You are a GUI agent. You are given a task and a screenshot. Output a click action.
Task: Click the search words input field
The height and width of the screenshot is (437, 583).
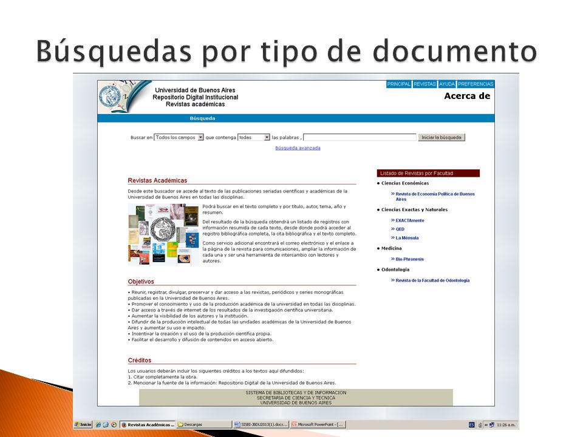point(360,138)
